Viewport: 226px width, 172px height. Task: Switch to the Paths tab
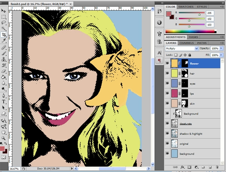tap(202, 43)
